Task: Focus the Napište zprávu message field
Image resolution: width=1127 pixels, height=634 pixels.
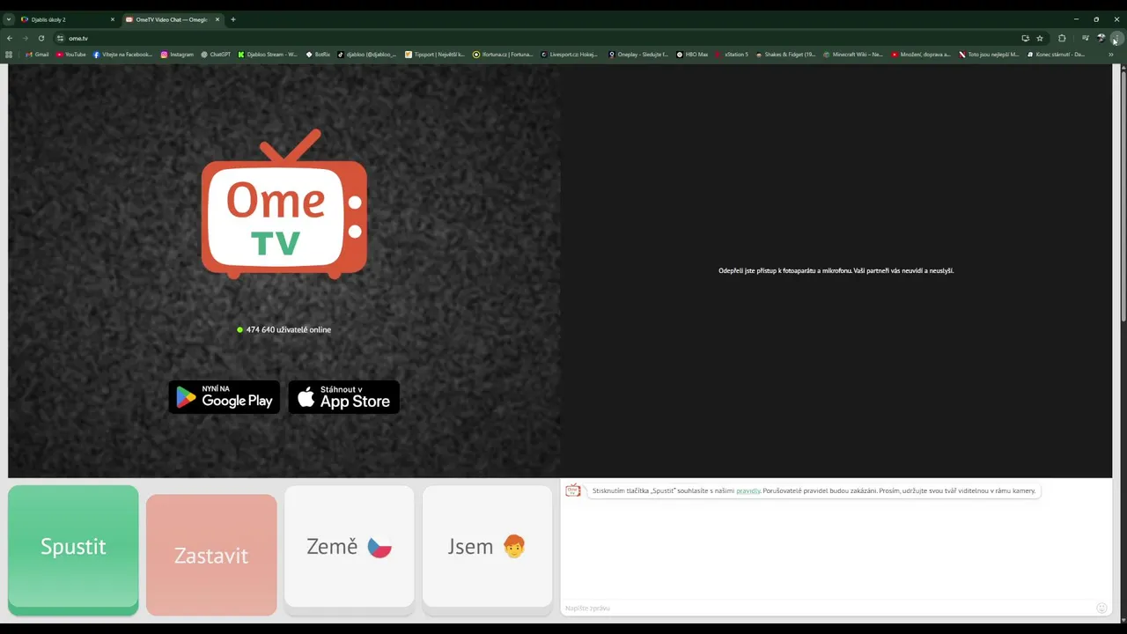Action: (x=826, y=608)
